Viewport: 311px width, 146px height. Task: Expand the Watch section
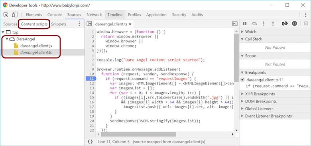click(x=242, y=32)
